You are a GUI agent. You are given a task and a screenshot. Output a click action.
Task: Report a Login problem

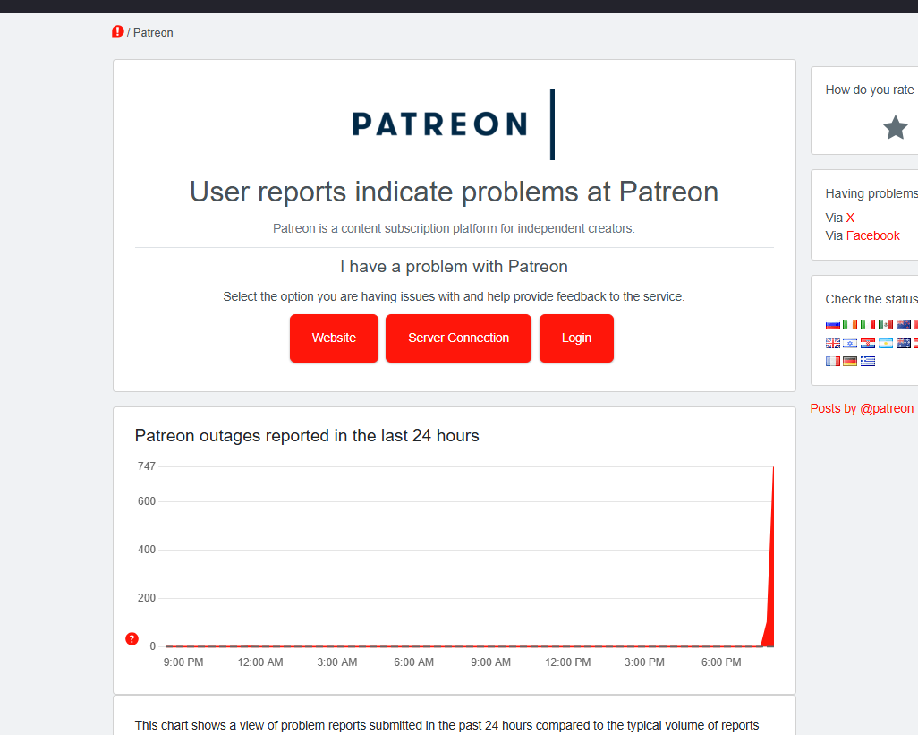click(577, 338)
